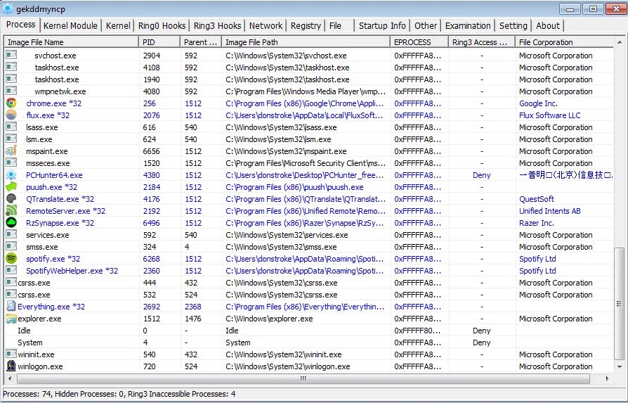
Task: Click the green puush.exe icon
Action: (11, 187)
